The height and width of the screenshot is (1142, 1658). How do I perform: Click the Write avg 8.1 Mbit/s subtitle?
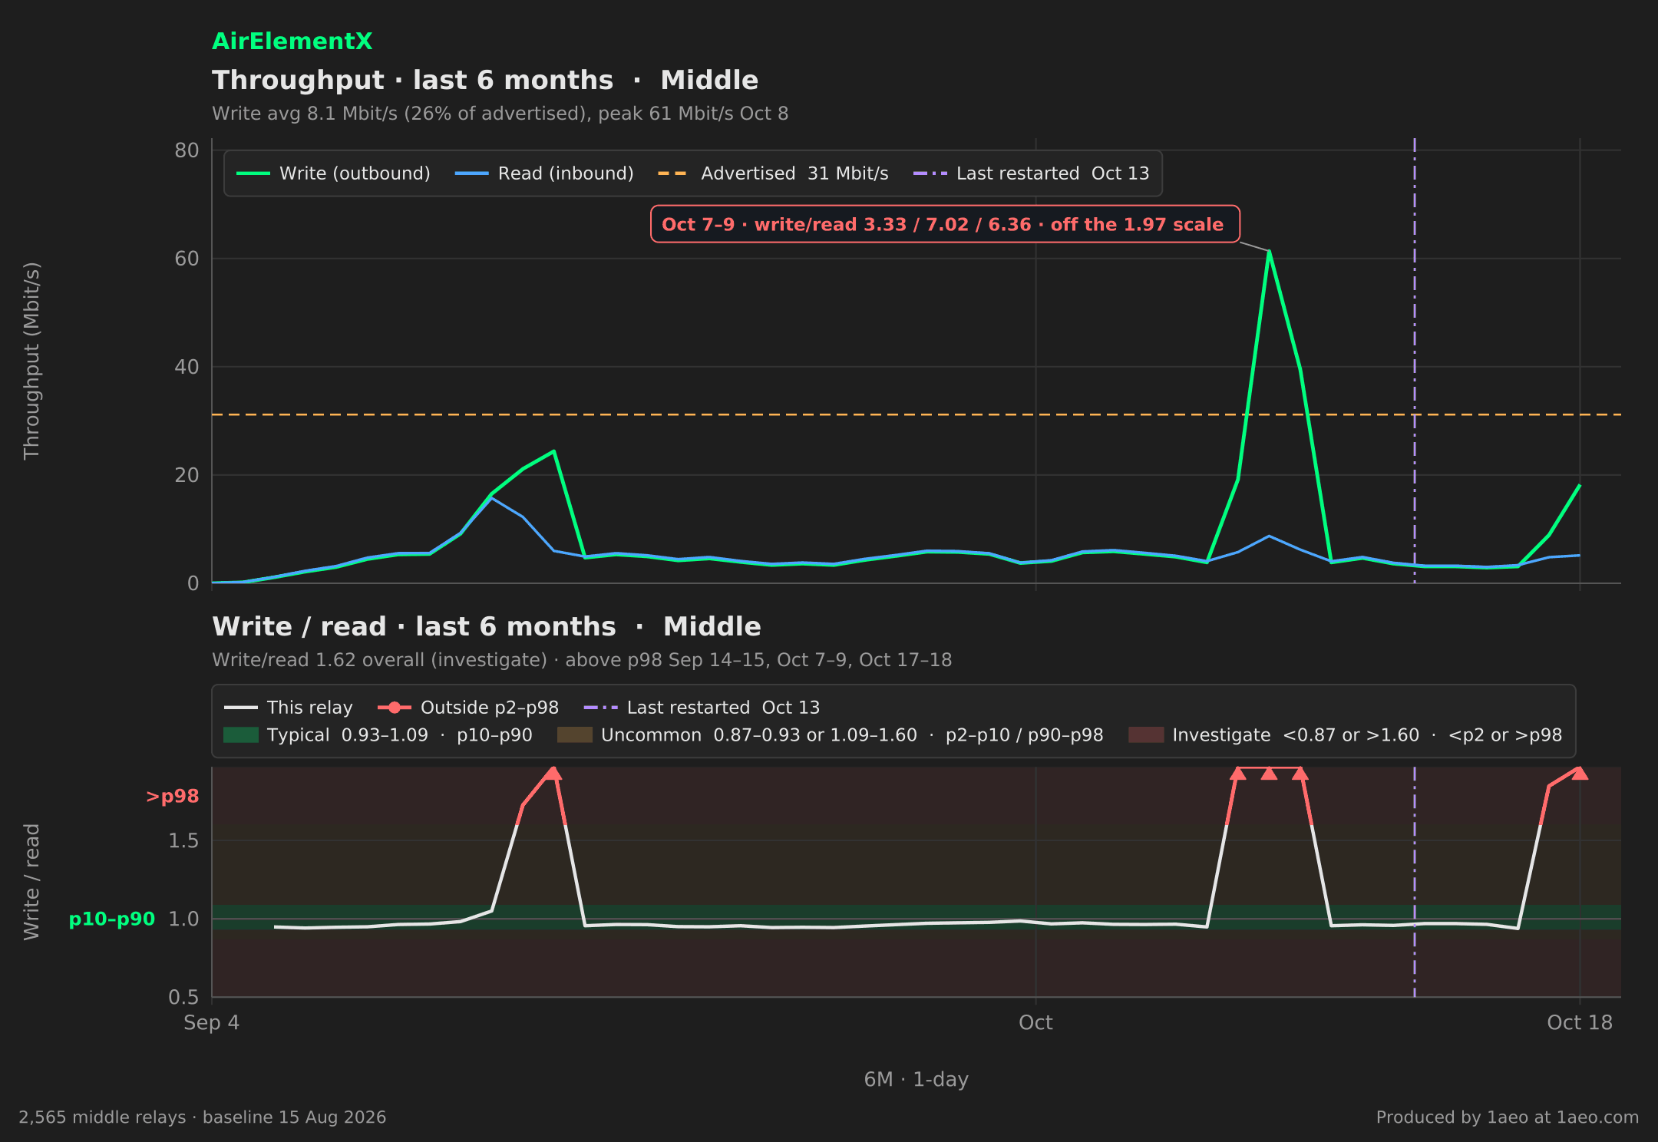(500, 114)
